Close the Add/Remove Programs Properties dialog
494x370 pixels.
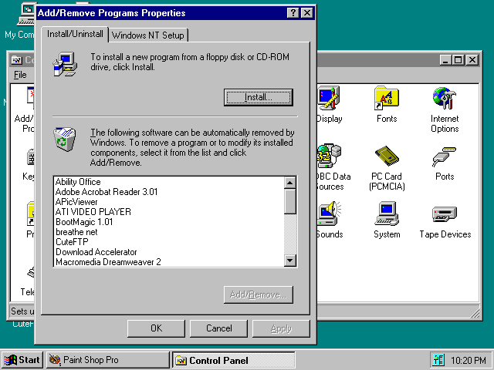(x=307, y=13)
